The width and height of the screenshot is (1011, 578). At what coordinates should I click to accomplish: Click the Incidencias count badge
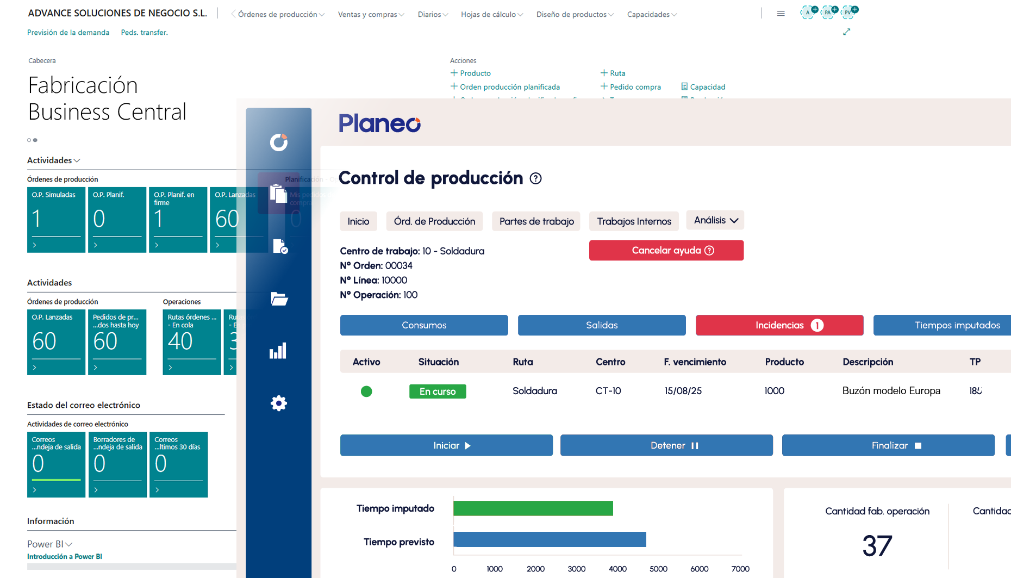click(x=817, y=325)
